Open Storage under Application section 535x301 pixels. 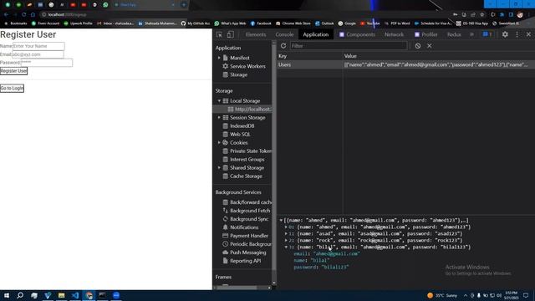point(238,74)
